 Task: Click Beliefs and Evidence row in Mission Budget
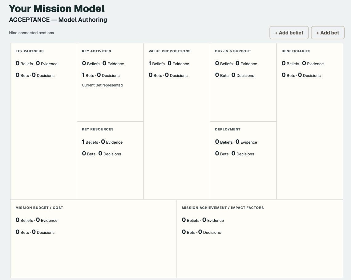(x=37, y=220)
